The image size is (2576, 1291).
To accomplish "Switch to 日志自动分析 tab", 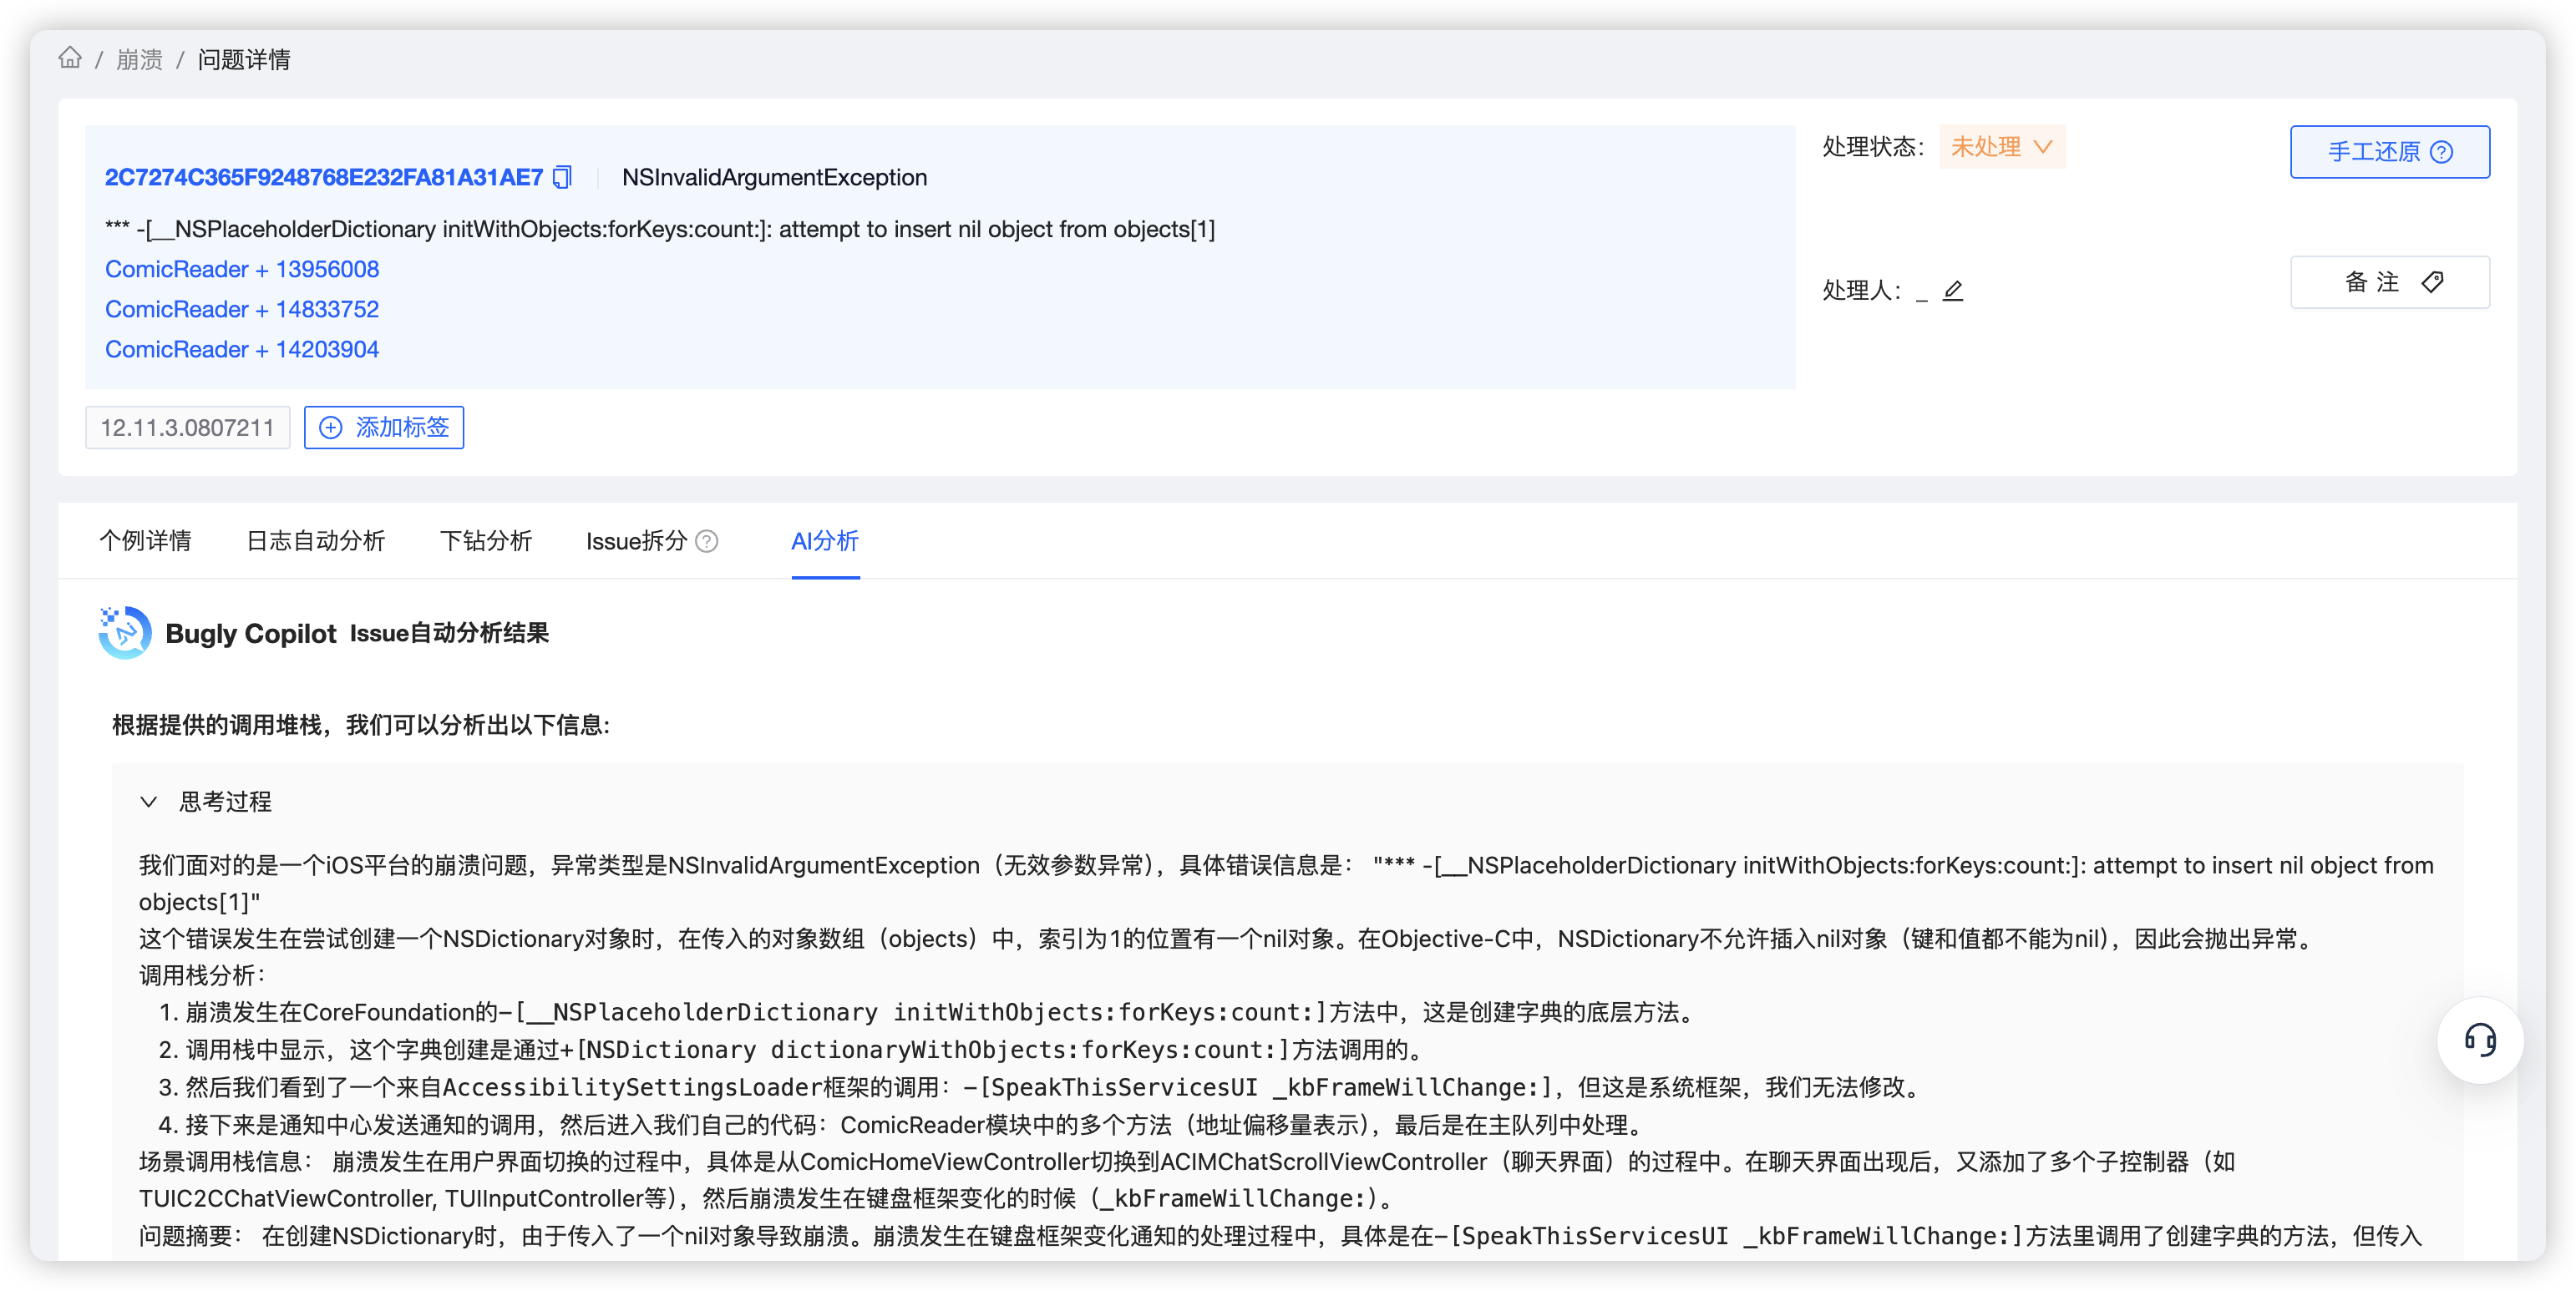I will point(315,541).
